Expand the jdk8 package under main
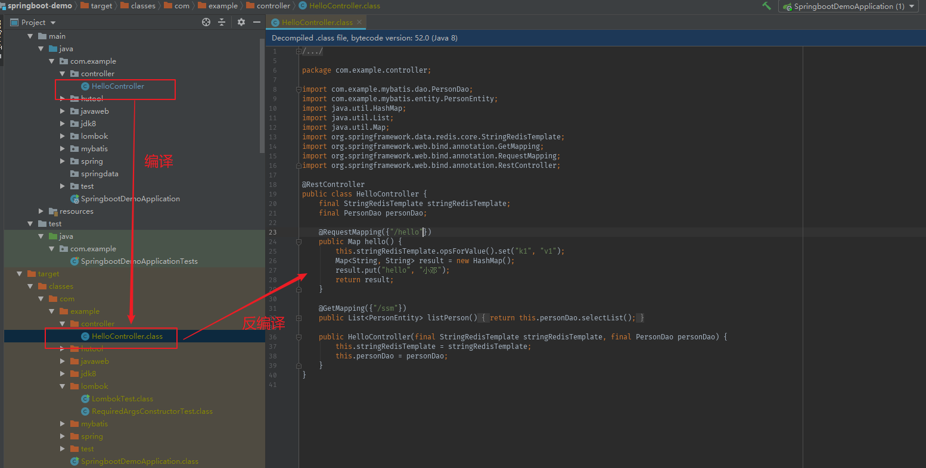This screenshot has height=468, width=926. (63, 124)
